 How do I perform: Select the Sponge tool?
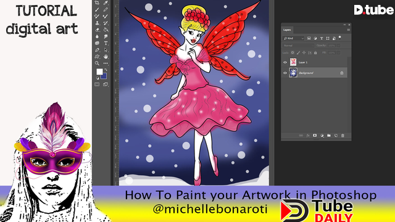[x=97, y=43]
